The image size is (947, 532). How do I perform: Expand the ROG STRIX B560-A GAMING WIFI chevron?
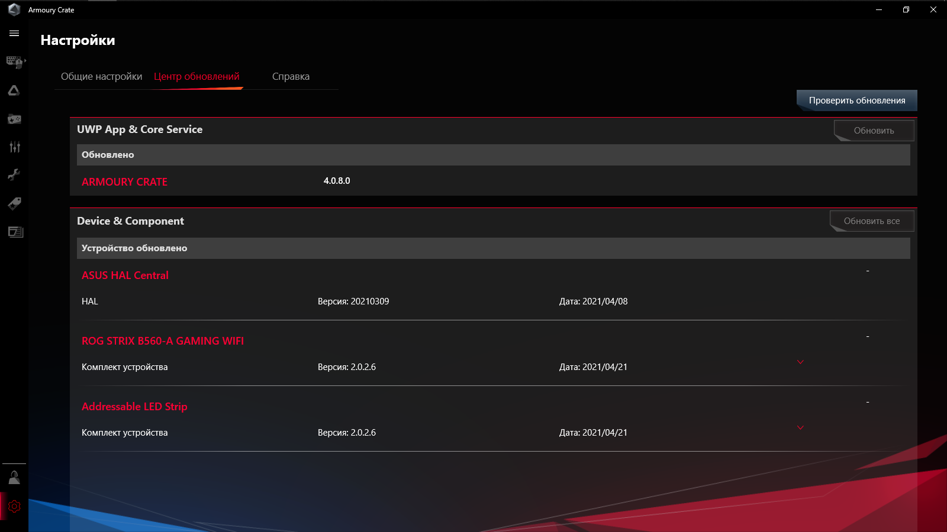[800, 362]
